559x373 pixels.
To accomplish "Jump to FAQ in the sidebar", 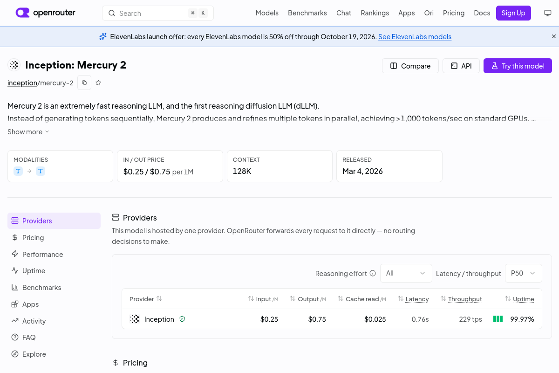I will pyautogui.click(x=54, y=337).
